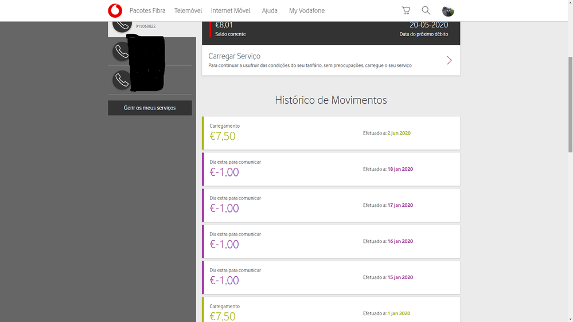Select the 16 jan 2020 Dia extra entry
Screen dimensions: 573x322
pos(331,241)
